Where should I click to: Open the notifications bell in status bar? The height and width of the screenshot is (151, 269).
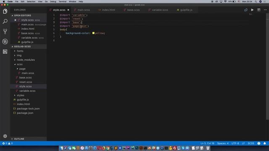tap(264, 143)
